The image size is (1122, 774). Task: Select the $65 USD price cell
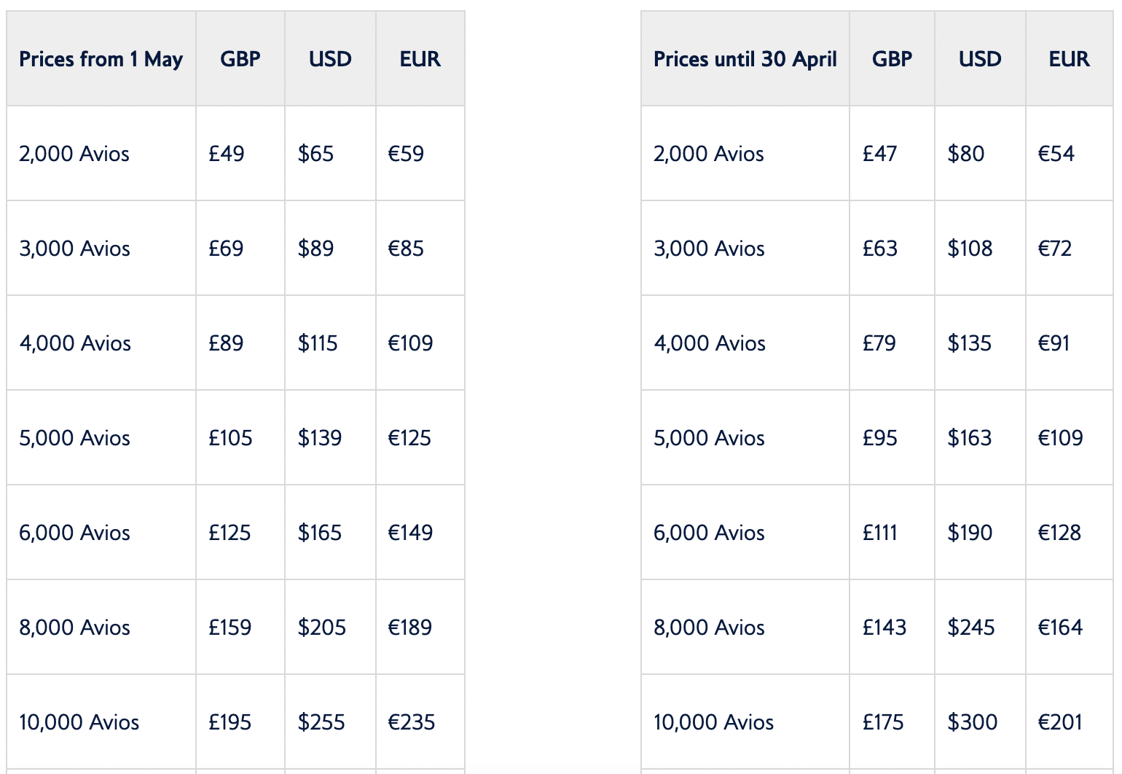[315, 154]
